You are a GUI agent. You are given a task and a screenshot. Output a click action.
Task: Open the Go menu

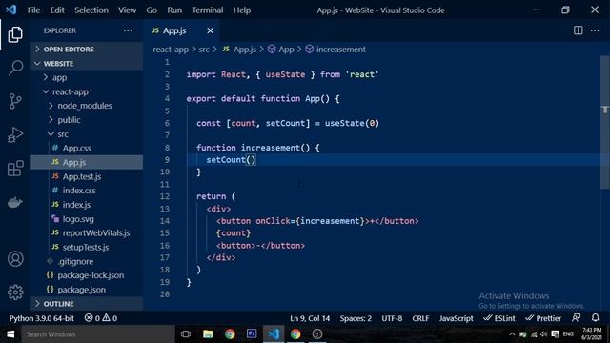pyautogui.click(x=152, y=10)
